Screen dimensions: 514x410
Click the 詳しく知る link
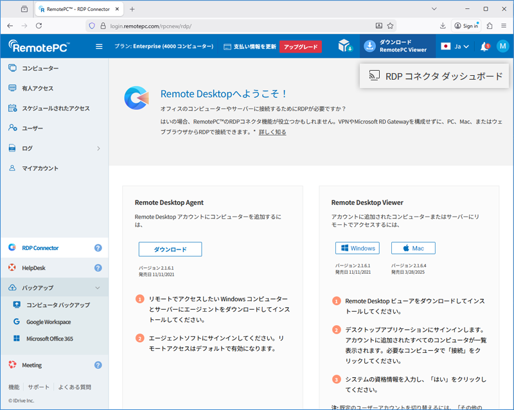click(272, 132)
